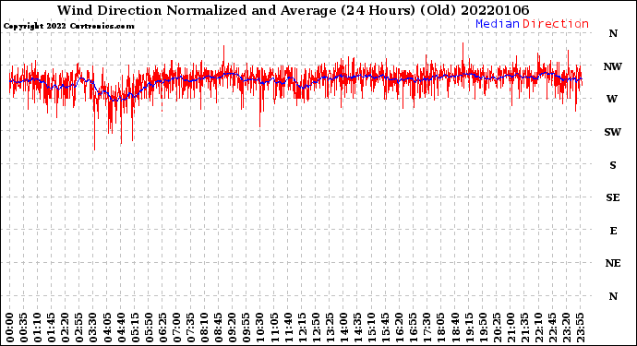Click the 21:35 time label
Viewport: 637px width, 346px height.
tap(524, 328)
